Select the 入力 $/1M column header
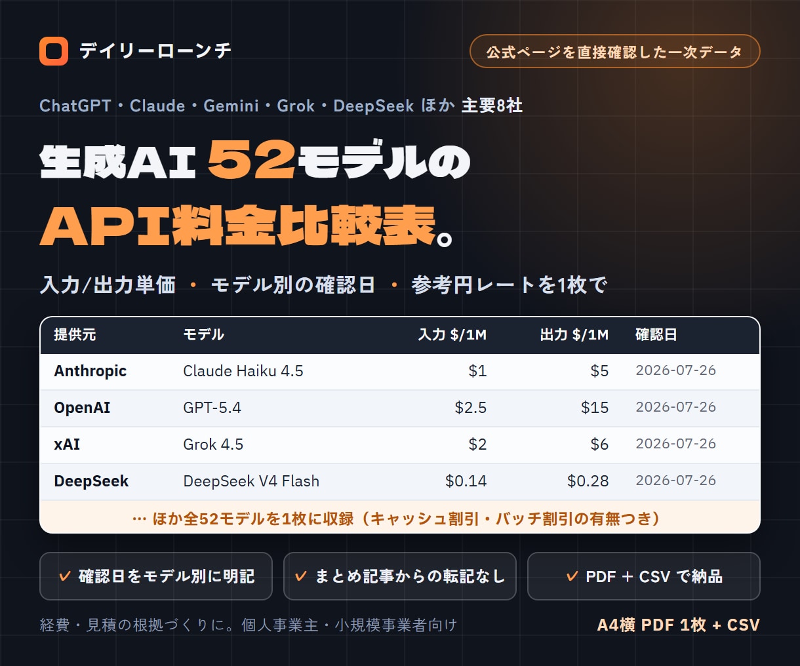The height and width of the screenshot is (666, 800). [452, 335]
